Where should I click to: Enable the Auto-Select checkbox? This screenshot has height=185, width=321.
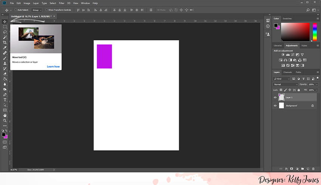pyautogui.click(x=15, y=10)
